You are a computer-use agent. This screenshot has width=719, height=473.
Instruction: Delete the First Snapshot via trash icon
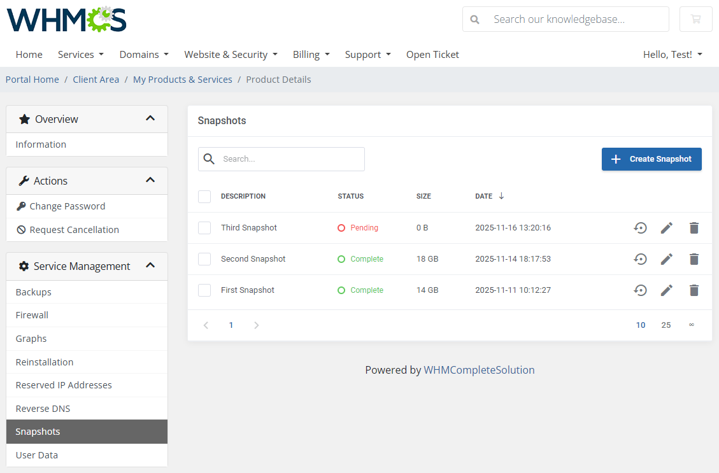tap(694, 290)
